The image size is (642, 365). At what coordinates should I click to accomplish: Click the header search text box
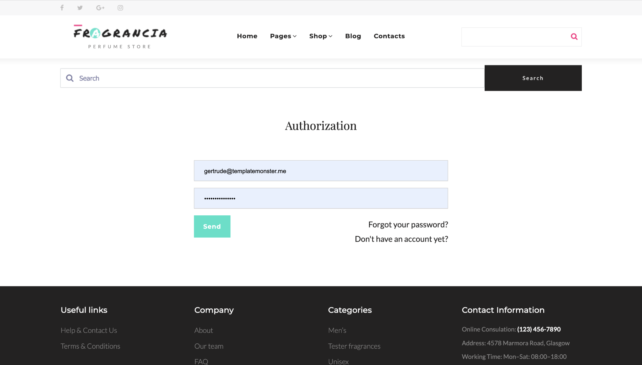(x=514, y=37)
